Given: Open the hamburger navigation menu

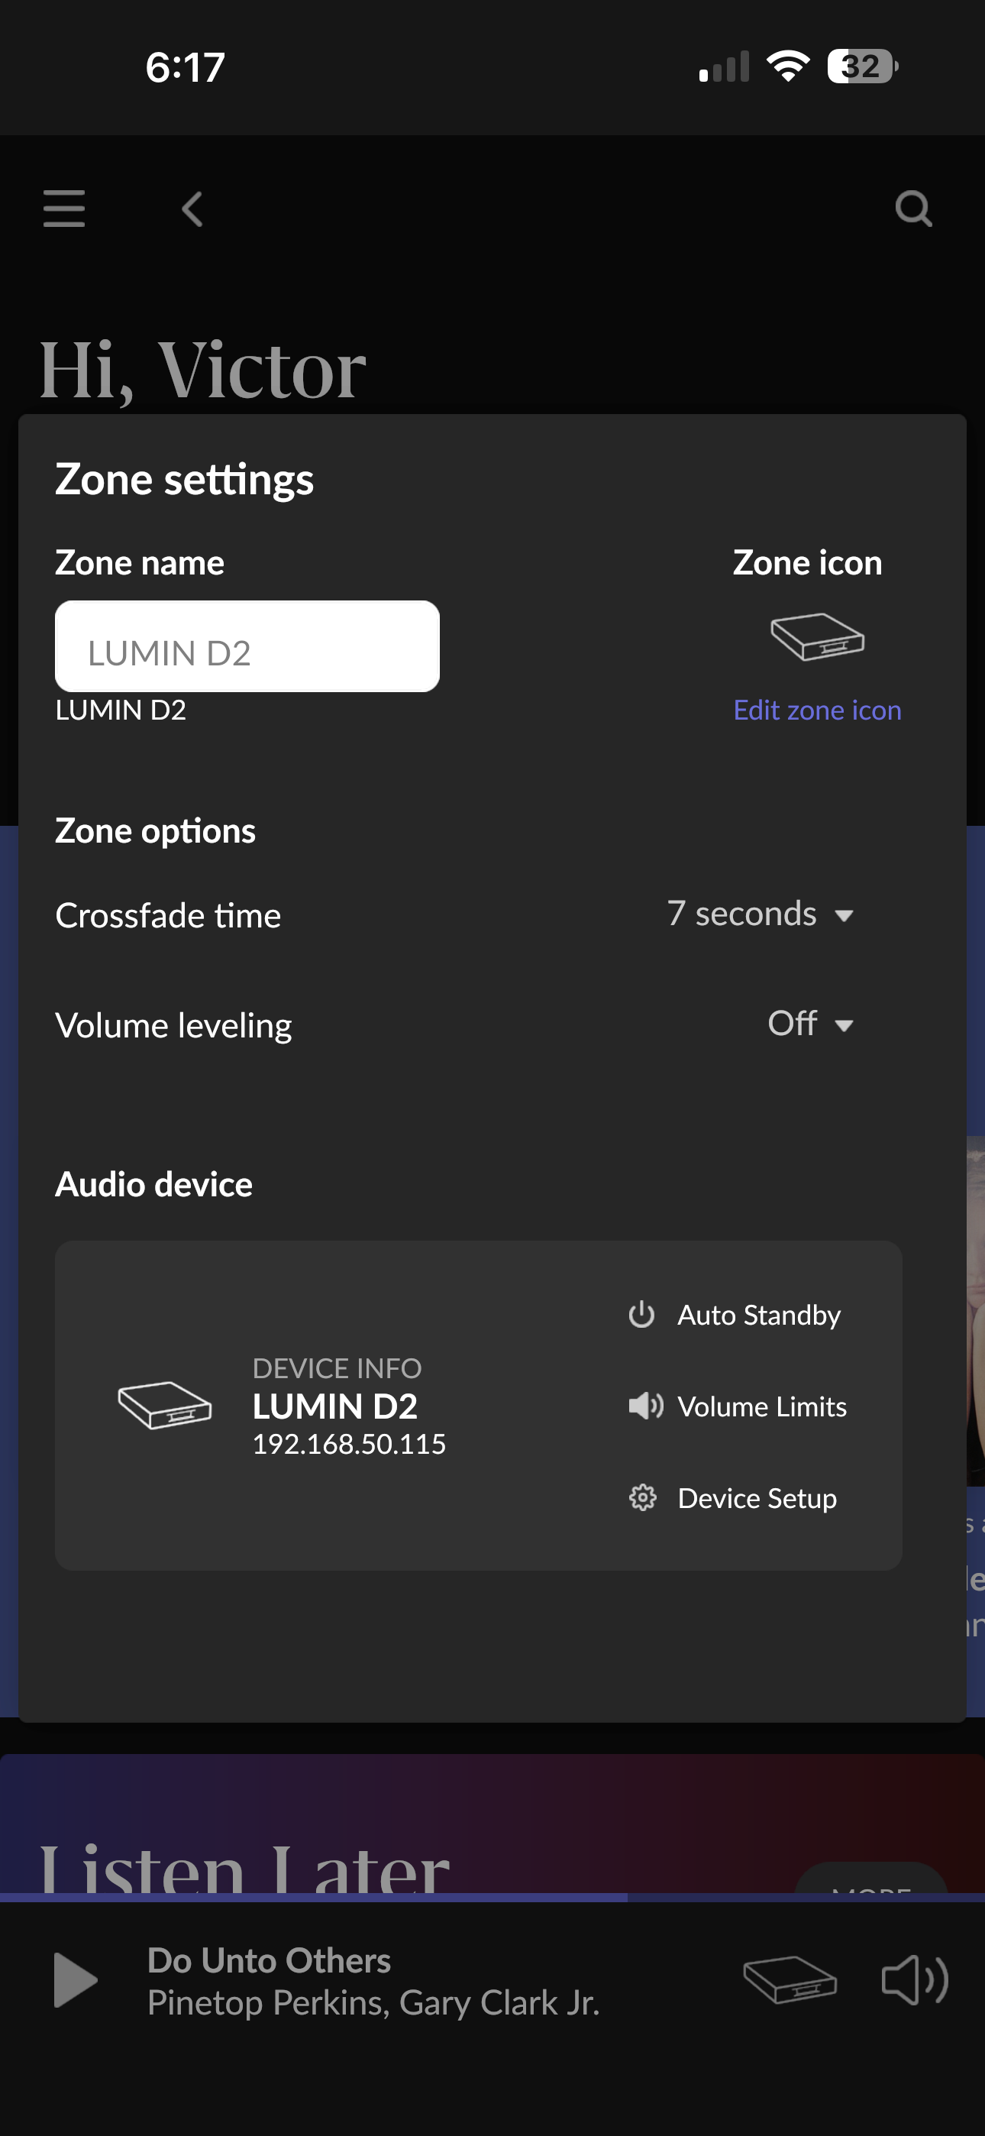Looking at the screenshot, I should pyautogui.click(x=64, y=208).
